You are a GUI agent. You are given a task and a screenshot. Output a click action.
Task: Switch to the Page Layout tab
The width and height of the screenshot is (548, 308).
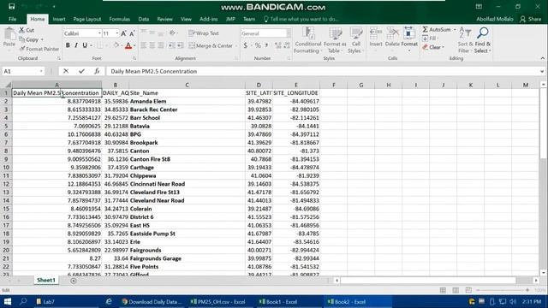click(x=87, y=19)
